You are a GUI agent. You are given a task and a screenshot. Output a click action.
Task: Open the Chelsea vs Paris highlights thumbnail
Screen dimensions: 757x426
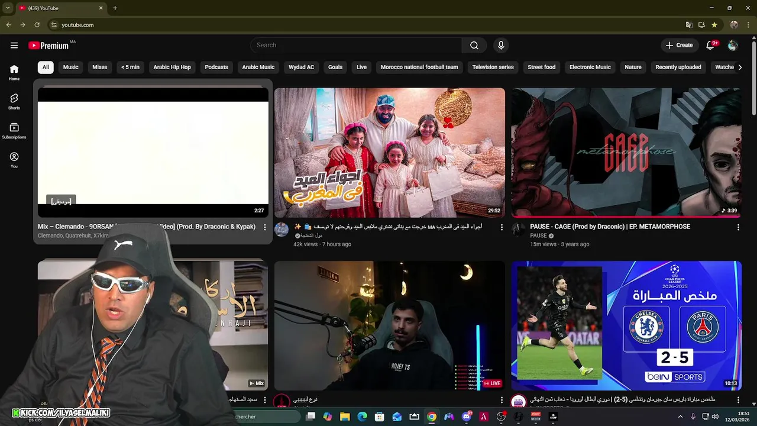[626, 325]
